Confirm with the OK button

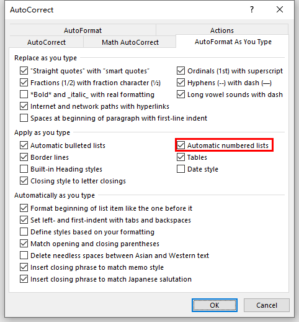coord(215,305)
